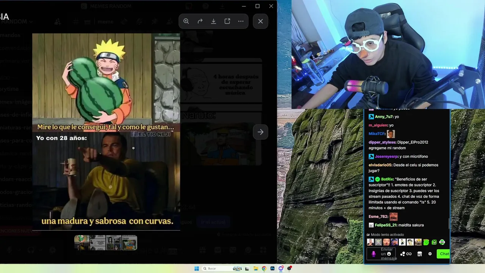Screen dimensions: 485x273
Task: Select the third thumbnail in the strip
Action: [x=114, y=243]
